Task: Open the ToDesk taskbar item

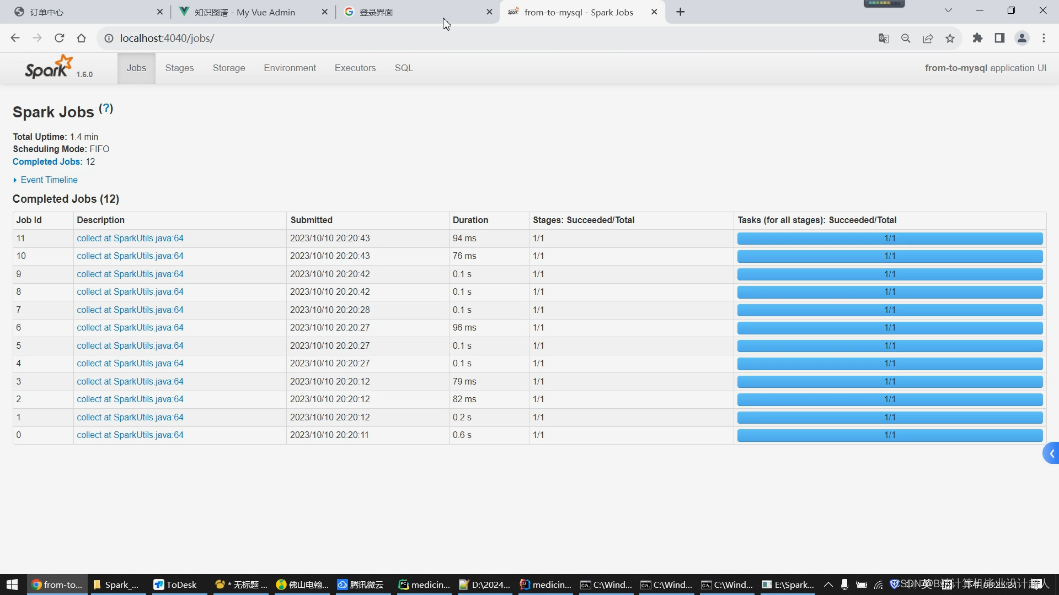Action: (x=175, y=585)
